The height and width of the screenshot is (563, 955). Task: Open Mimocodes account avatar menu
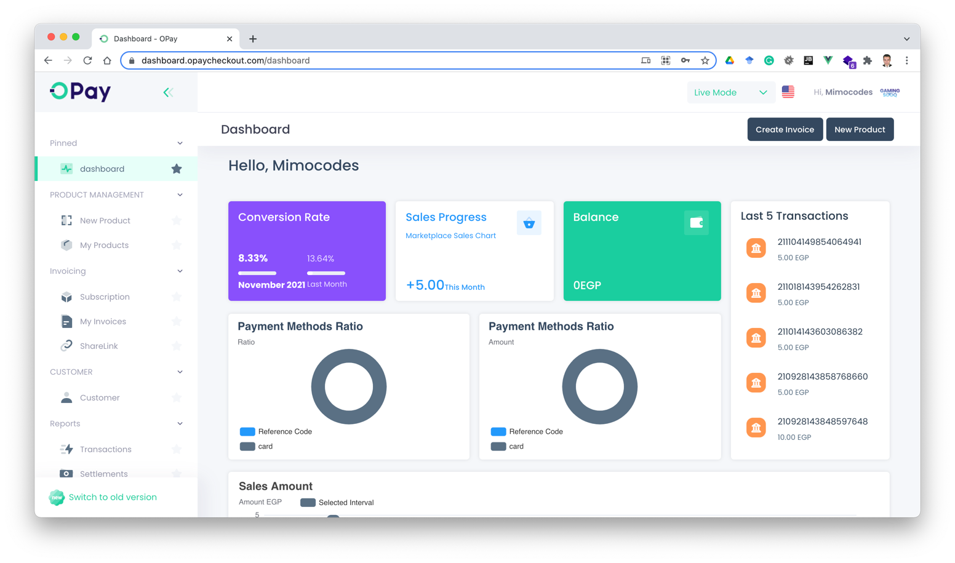(890, 92)
